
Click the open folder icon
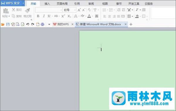tap(3, 24)
